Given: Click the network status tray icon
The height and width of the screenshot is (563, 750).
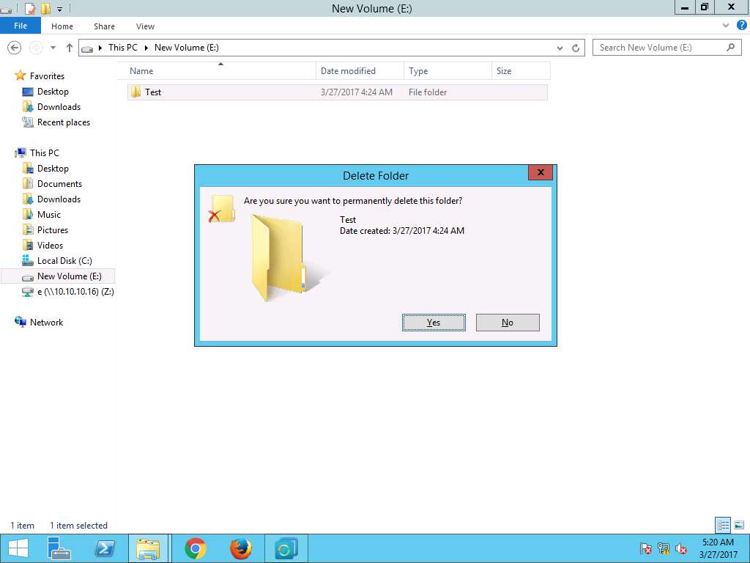Looking at the screenshot, I should pyautogui.click(x=663, y=548).
